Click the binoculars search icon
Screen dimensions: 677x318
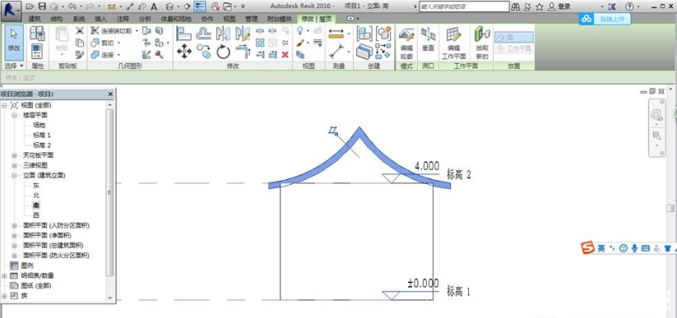[516, 7]
